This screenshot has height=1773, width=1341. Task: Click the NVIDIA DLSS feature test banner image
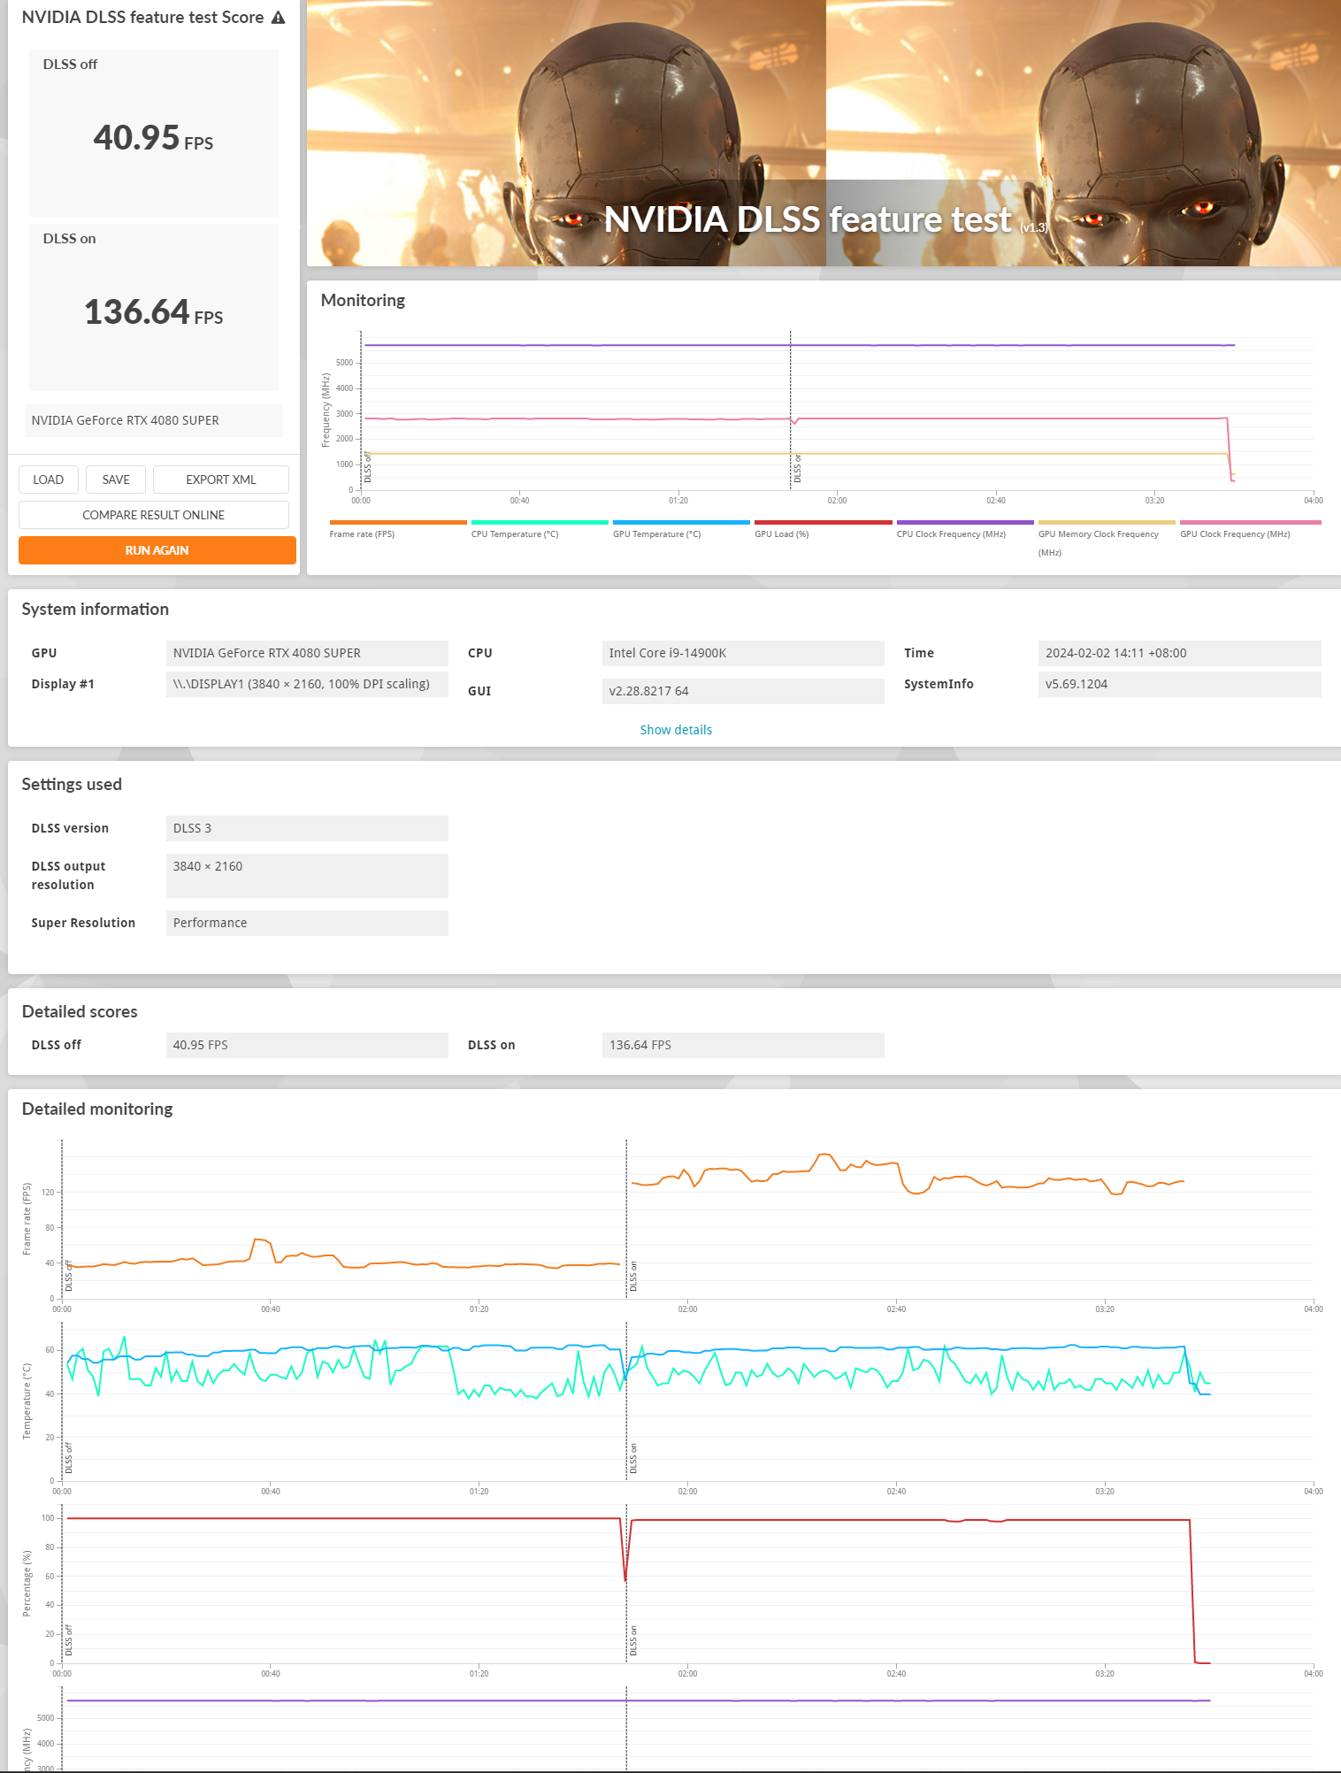tap(824, 133)
